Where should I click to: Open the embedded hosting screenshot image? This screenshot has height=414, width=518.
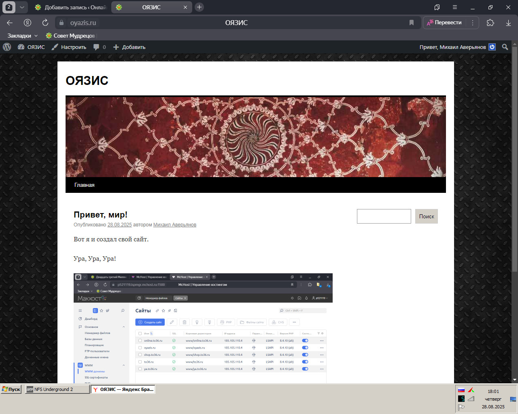click(x=203, y=328)
